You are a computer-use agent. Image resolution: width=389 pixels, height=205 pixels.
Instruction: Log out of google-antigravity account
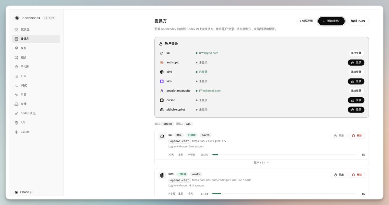coord(356,91)
